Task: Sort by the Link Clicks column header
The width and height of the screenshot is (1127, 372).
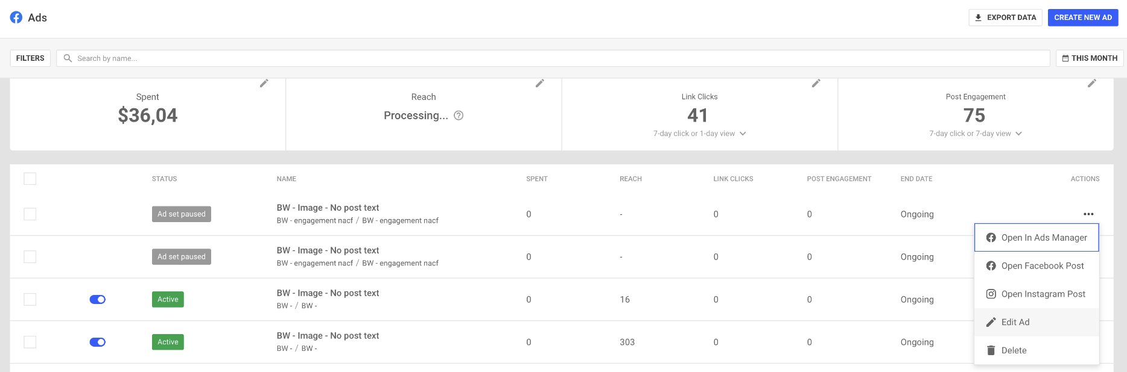Action: coord(733,179)
